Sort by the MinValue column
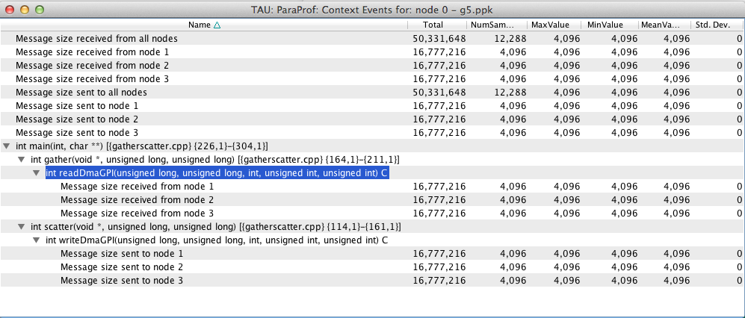The height and width of the screenshot is (318, 745). click(x=610, y=25)
